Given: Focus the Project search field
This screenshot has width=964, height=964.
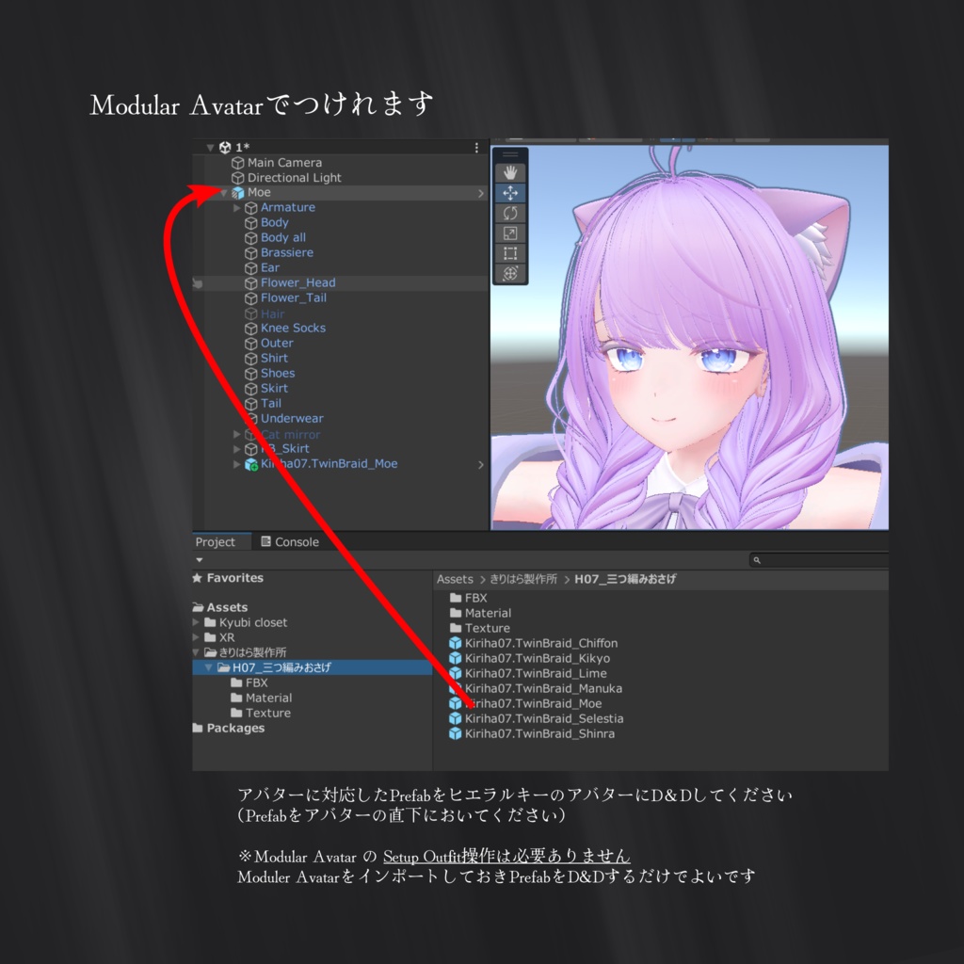Looking at the screenshot, I should (x=820, y=560).
